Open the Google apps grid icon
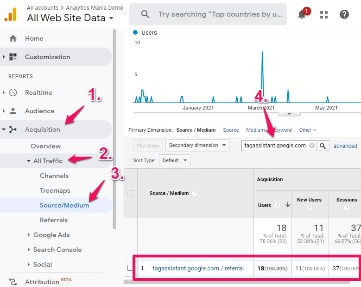 coord(323,14)
